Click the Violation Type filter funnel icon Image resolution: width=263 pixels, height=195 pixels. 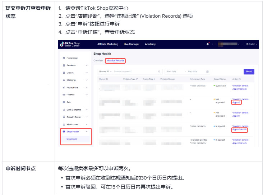tap(137, 79)
